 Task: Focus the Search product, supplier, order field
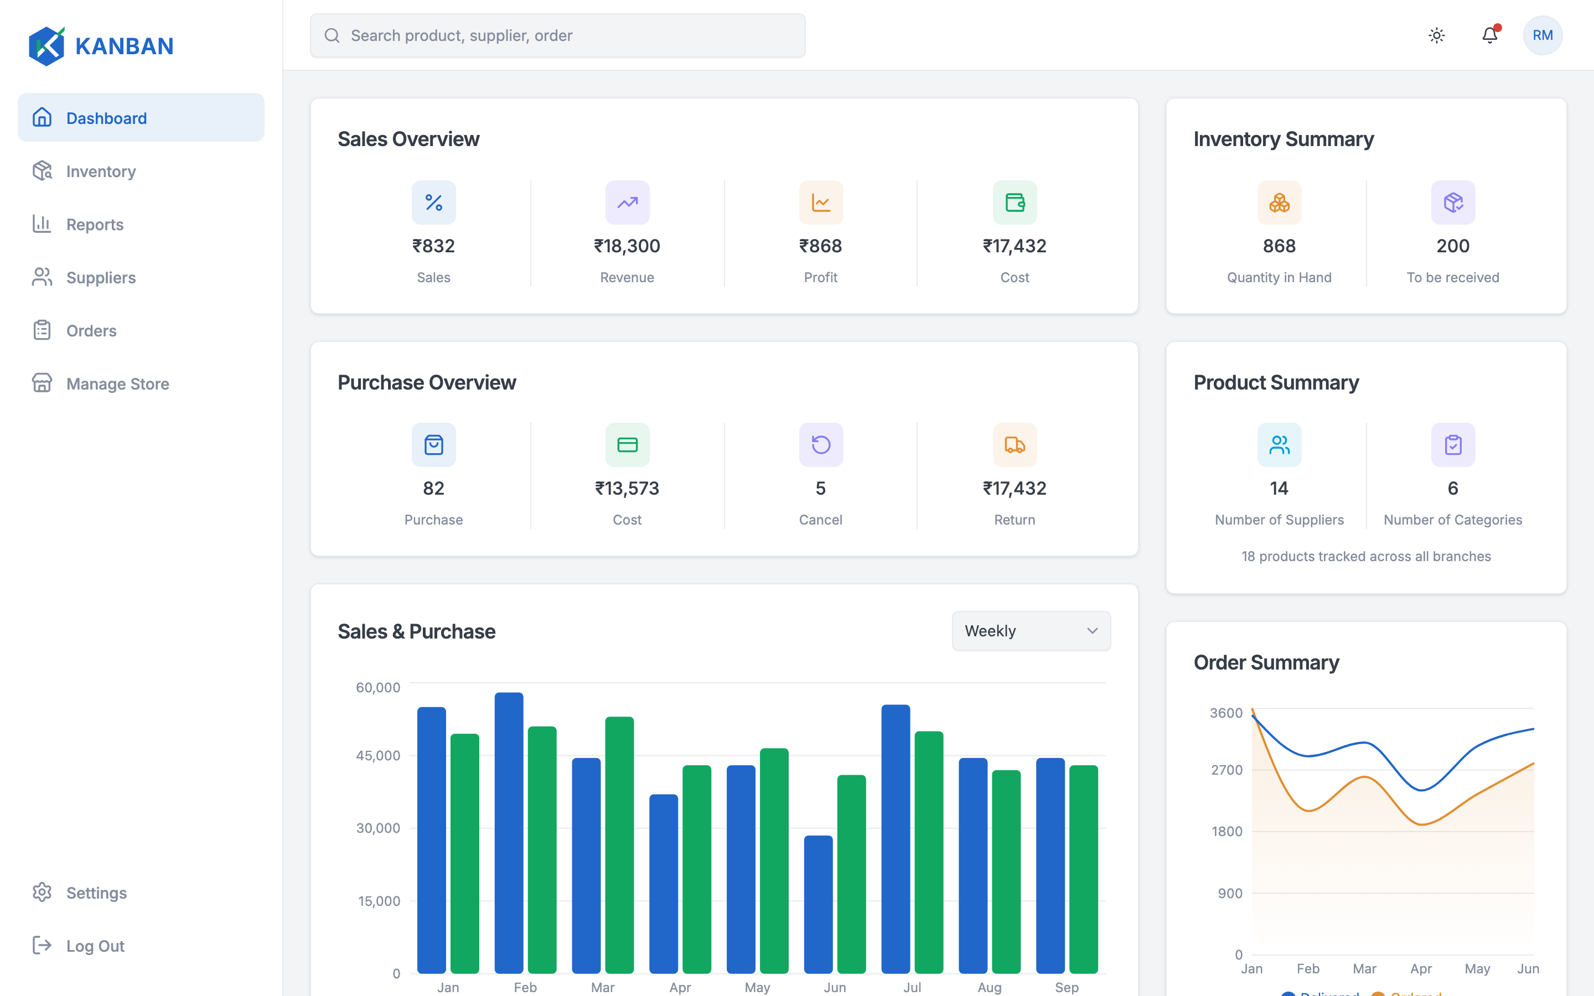557,35
